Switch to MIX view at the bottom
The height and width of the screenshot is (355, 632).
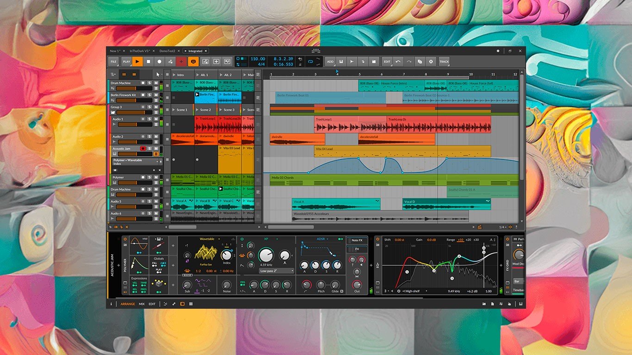pos(142,304)
